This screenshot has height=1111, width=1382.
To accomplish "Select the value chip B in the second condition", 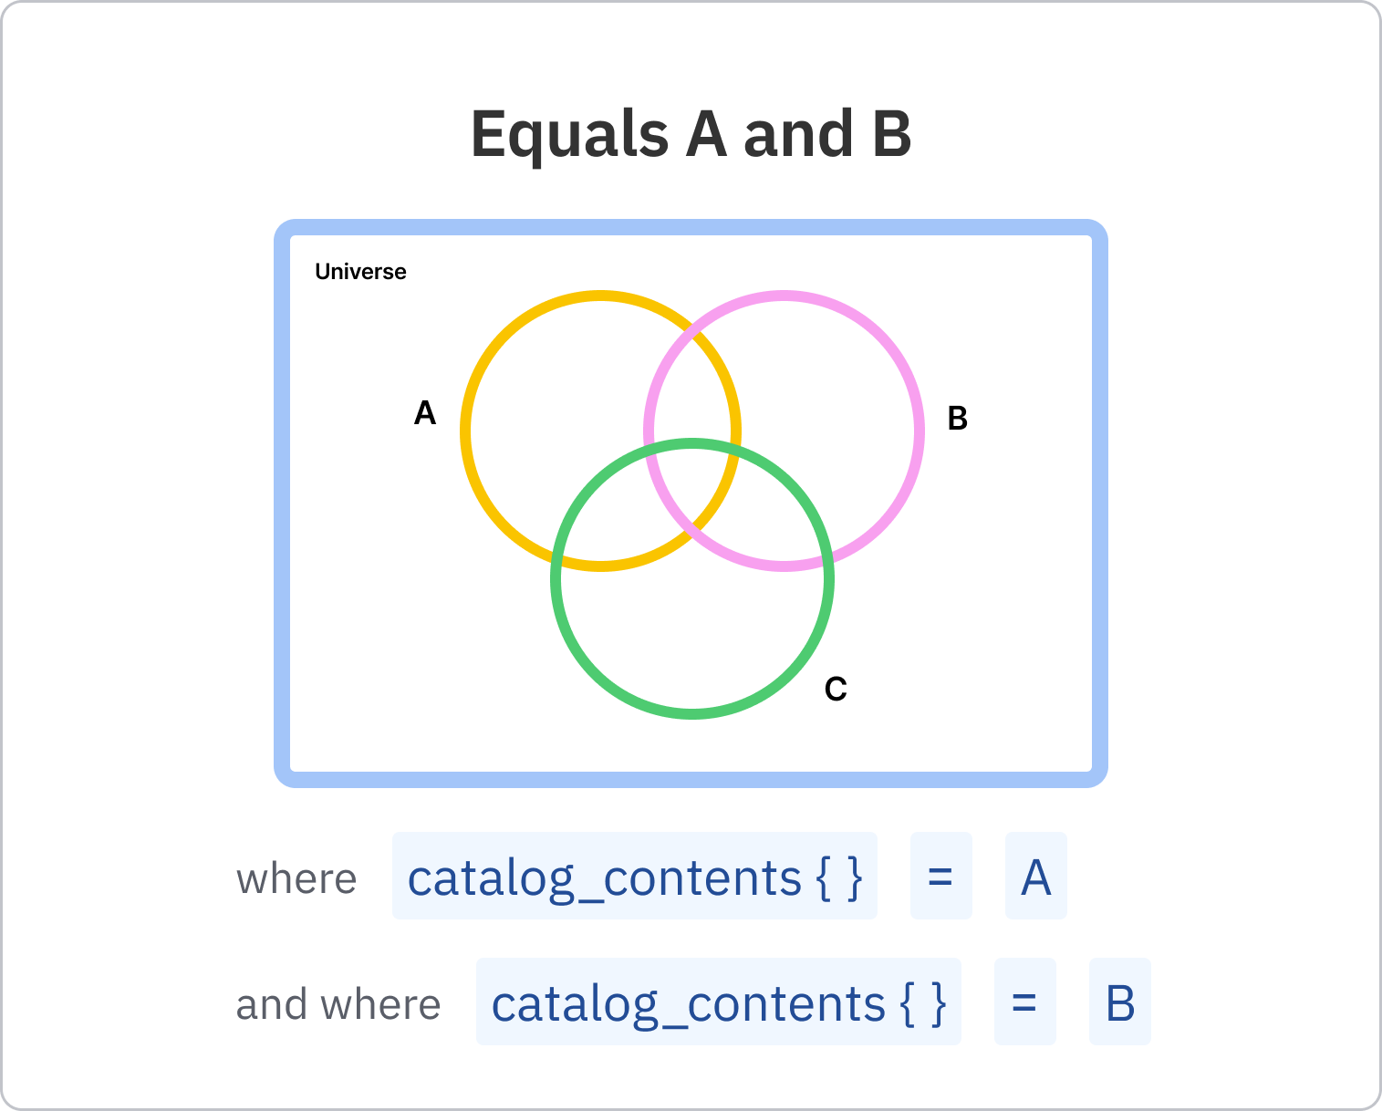I will click(x=1119, y=1002).
